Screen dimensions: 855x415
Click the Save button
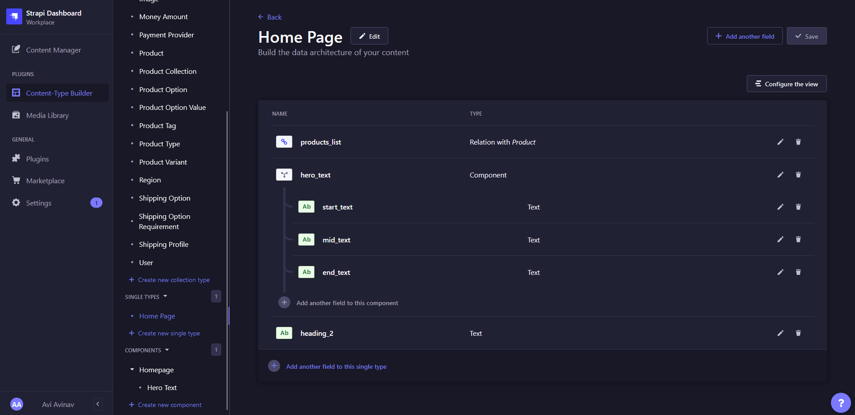click(x=806, y=36)
